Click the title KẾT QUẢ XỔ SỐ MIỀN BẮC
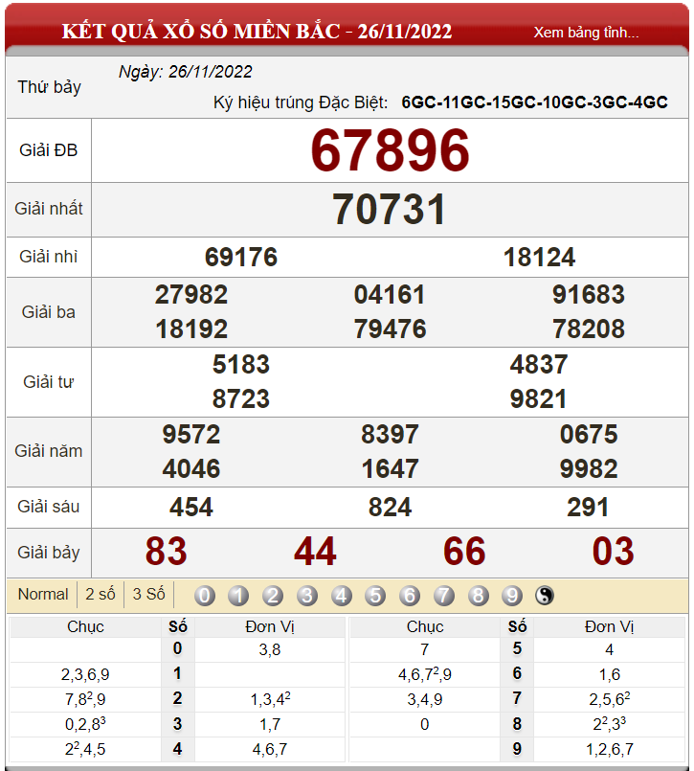Image resolution: width=694 pixels, height=771 pixels. (202, 32)
